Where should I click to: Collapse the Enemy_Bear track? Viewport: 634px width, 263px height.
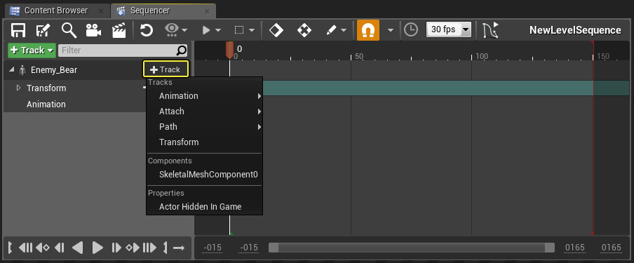(x=11, y=69)
